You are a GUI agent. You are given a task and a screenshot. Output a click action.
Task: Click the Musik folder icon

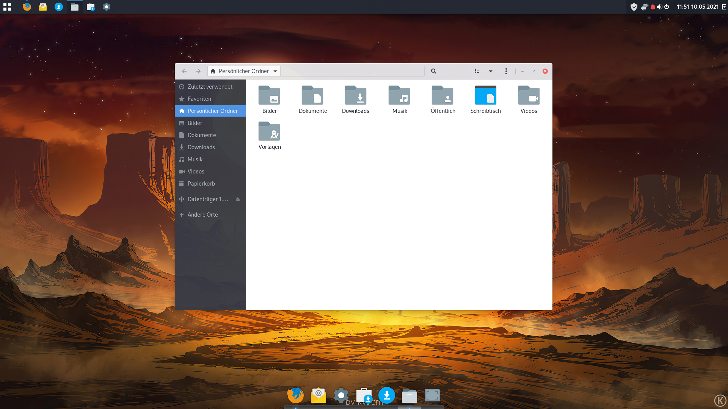click(x=399, y=95)
